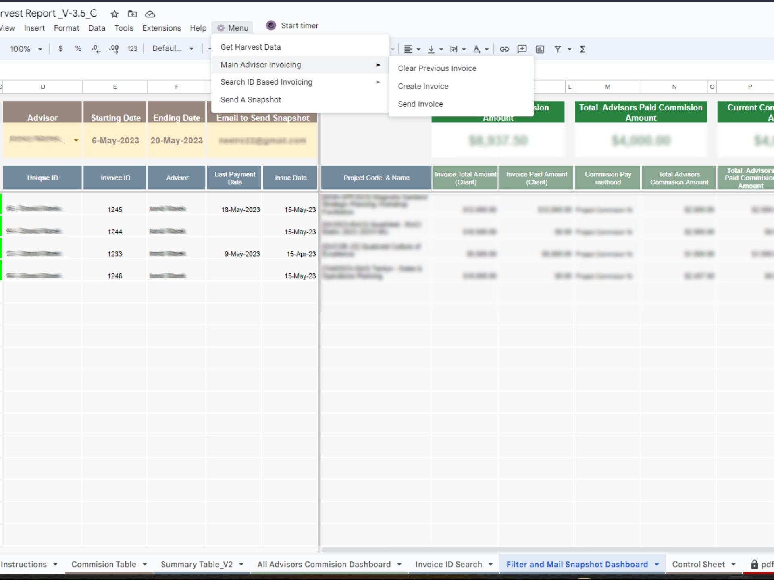Insert link using chain icon
The height and width of the screenshot is (580, 774).
[504, 49]
